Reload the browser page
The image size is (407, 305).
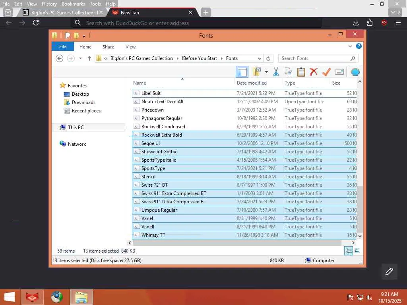pyautogui.click(x=36, y=23)
